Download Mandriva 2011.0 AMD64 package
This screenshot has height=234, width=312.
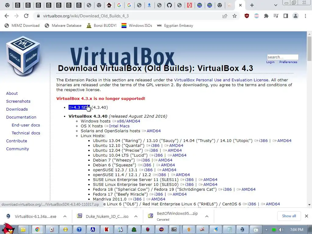(156, 199)
